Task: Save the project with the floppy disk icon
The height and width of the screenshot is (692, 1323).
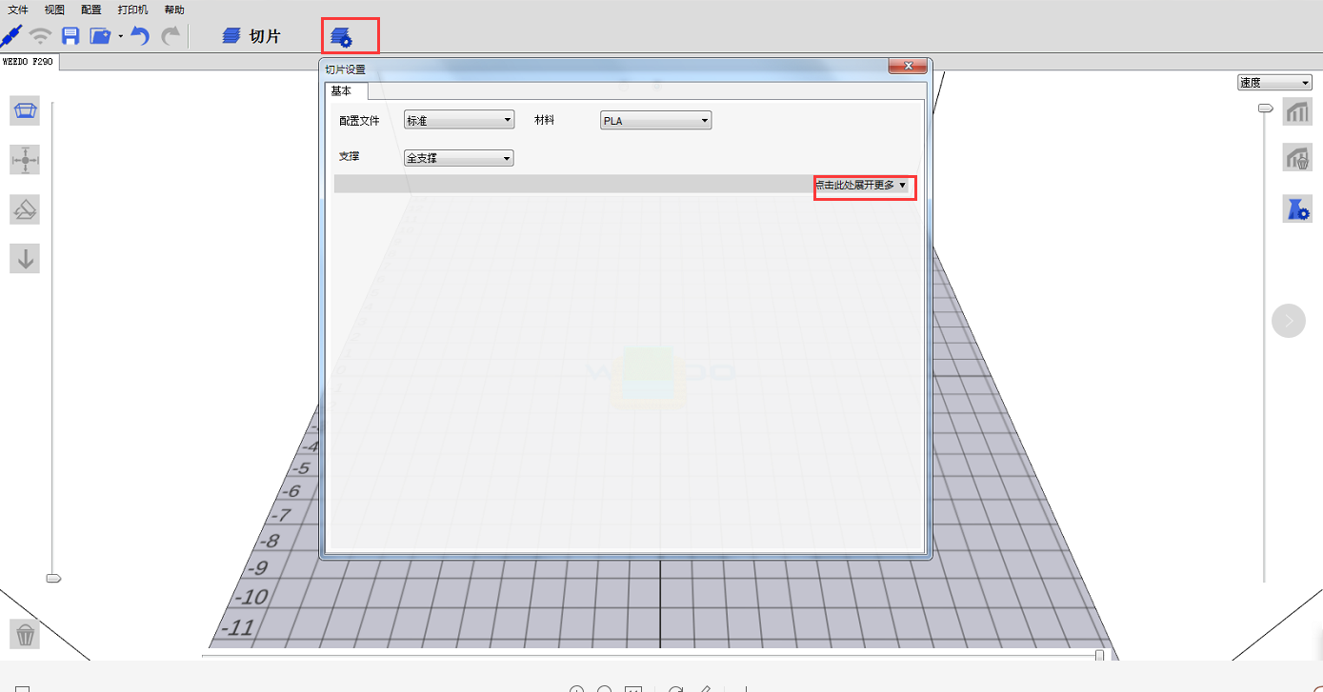Action: click(x=70, y=36)
